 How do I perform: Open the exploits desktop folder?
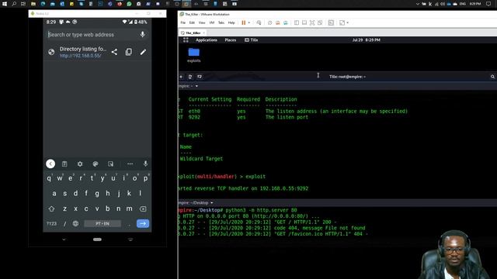pos(193,55)
